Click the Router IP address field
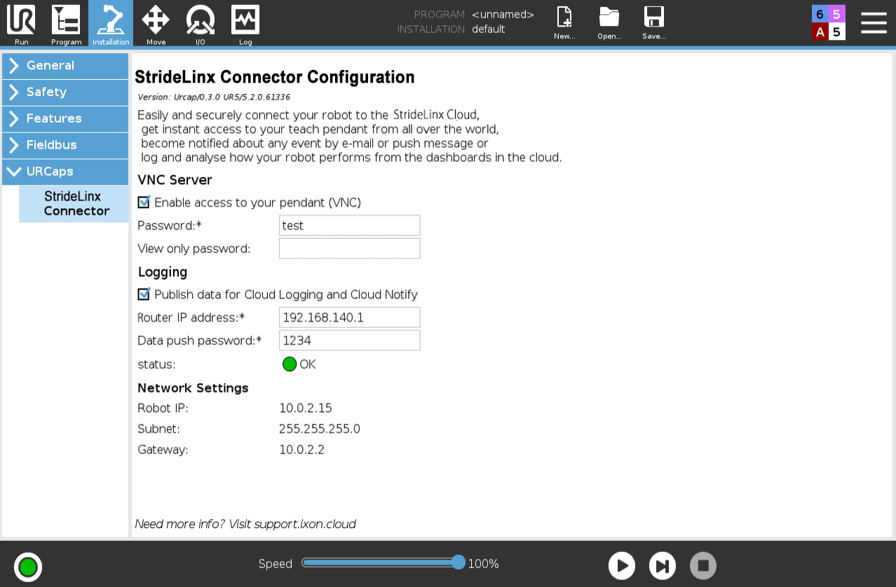Viewport: 896px width, 587px height. point(350,317)
